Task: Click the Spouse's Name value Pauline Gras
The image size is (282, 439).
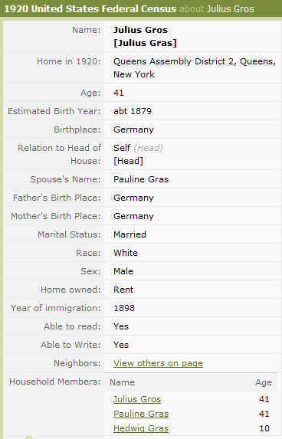Action: pyautogui.click(x=141, y=179)
